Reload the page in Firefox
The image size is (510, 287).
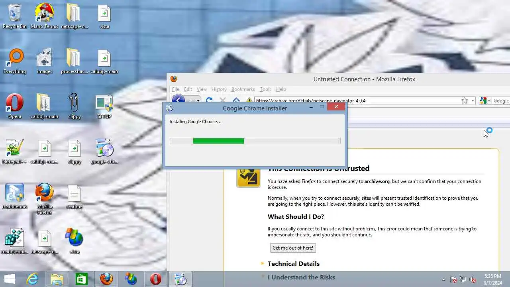(x=209, y=100)
